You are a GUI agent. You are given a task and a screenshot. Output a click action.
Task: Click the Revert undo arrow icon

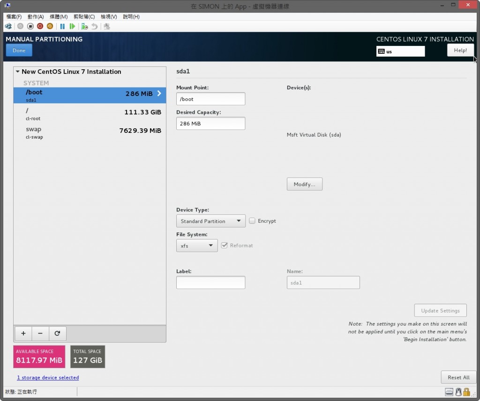[x=95, y=26]
